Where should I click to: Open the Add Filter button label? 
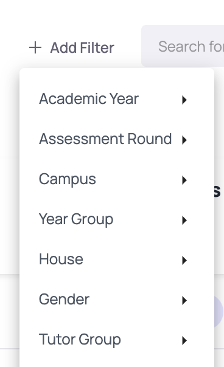82,48
